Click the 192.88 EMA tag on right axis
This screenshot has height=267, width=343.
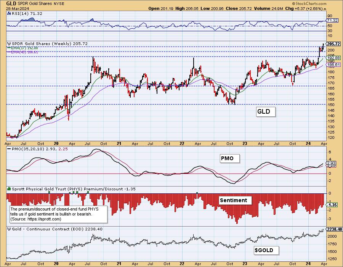pos(333,58)
